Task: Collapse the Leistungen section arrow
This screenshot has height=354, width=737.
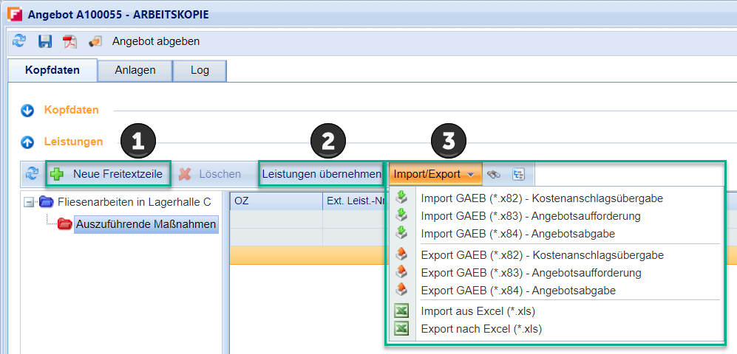Action: [x=28, y=141]
